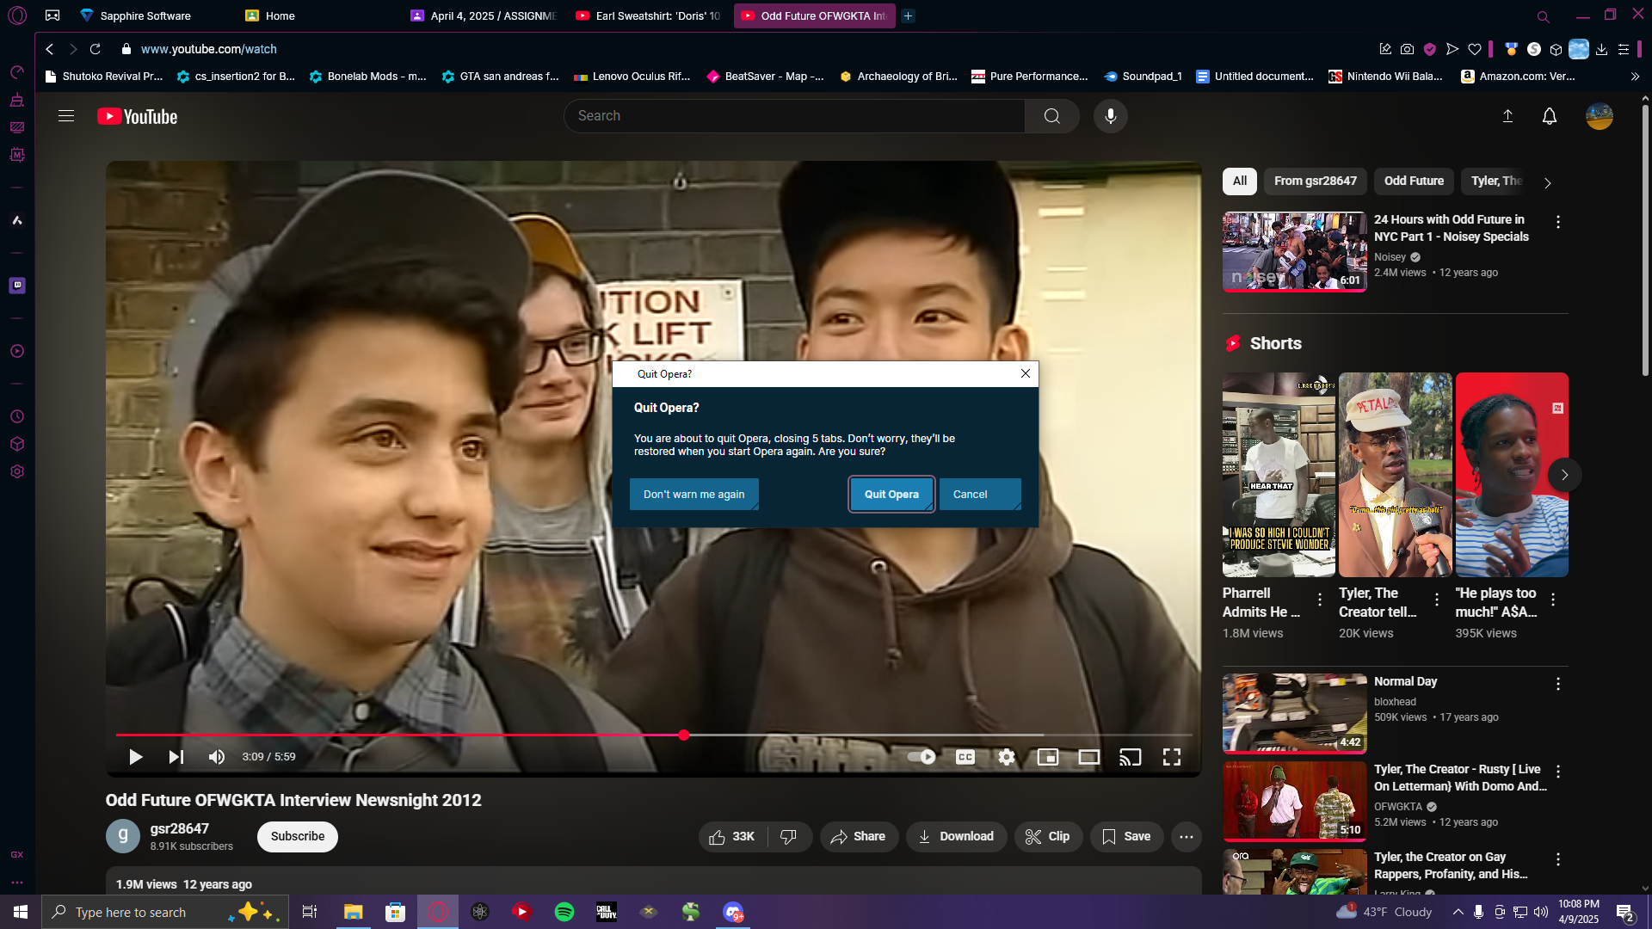1652x929 pixels.
Task: Click Quit Opera button in dialog
Action: [x=891, y=495]
